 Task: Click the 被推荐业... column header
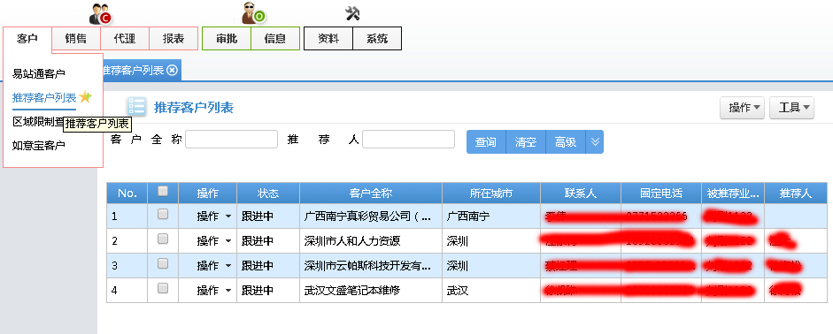coord(733,194)
